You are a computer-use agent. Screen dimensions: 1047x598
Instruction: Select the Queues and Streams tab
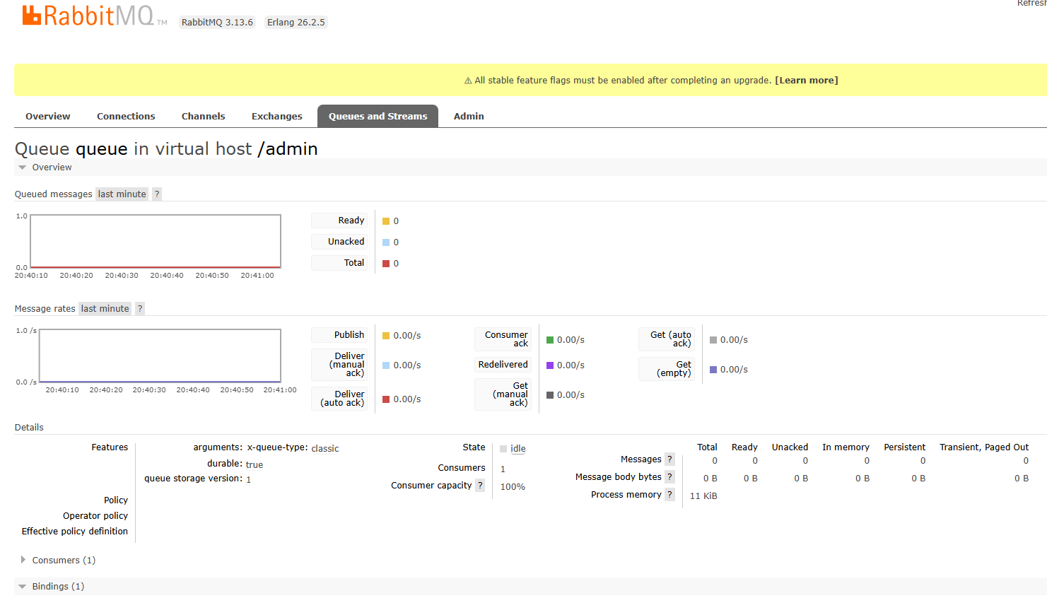378,116
